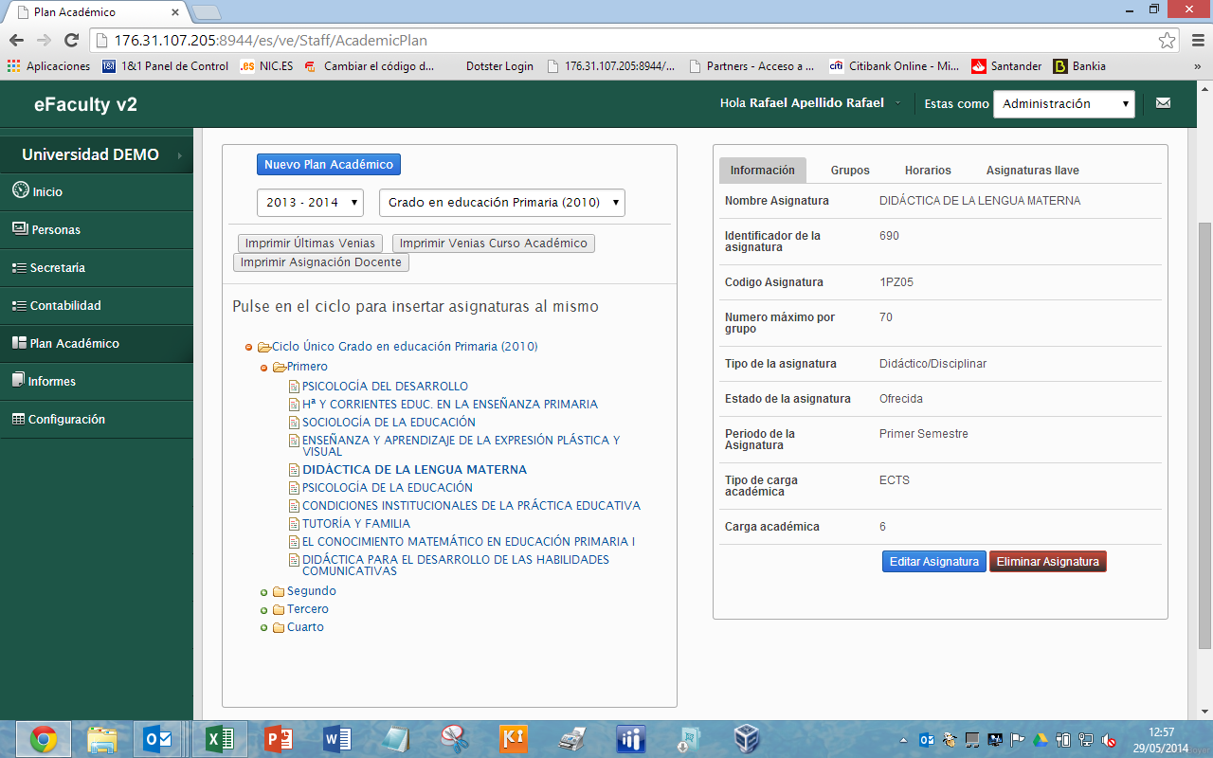Expand the Cuarto year folder
The image size is (1213, 758).
(264, 628)
